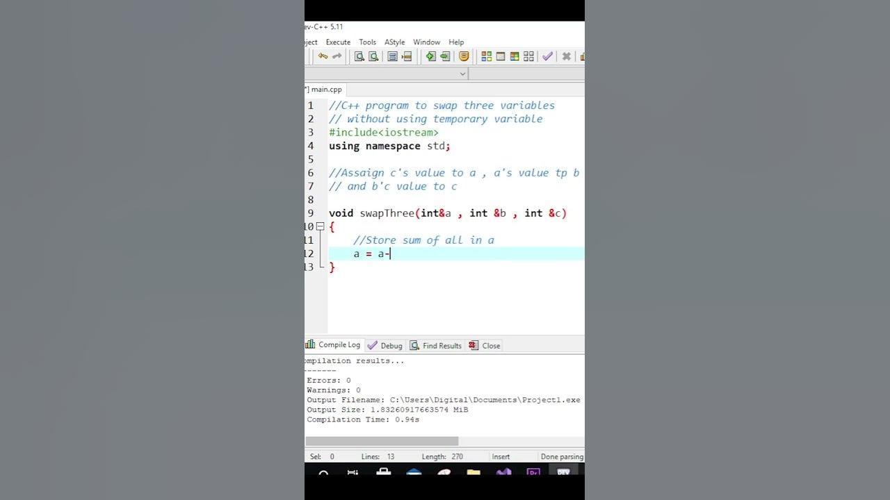Click the green arrow document icon
The image size is (890, 500).
coord(445,57)
